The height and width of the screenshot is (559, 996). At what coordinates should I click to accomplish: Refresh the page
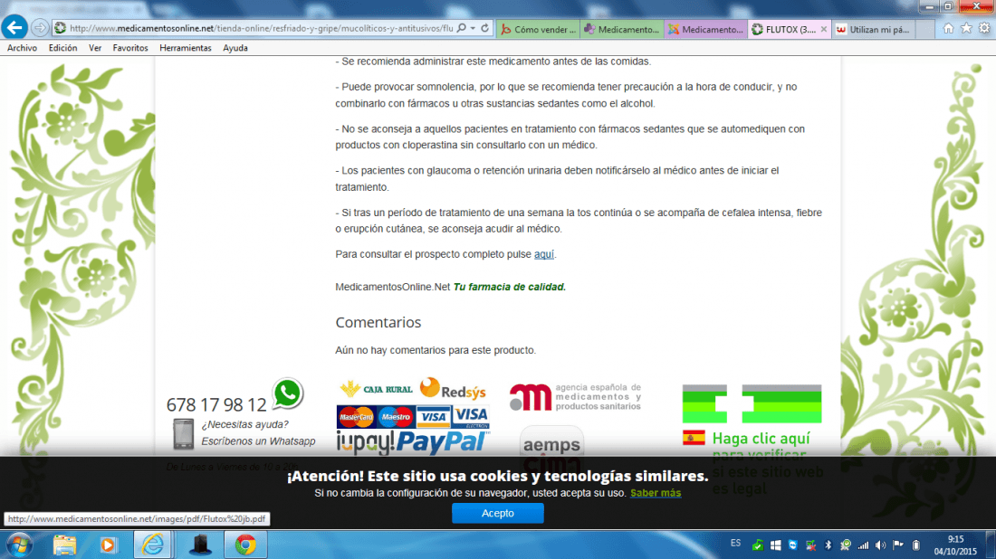tap(484, 28)
